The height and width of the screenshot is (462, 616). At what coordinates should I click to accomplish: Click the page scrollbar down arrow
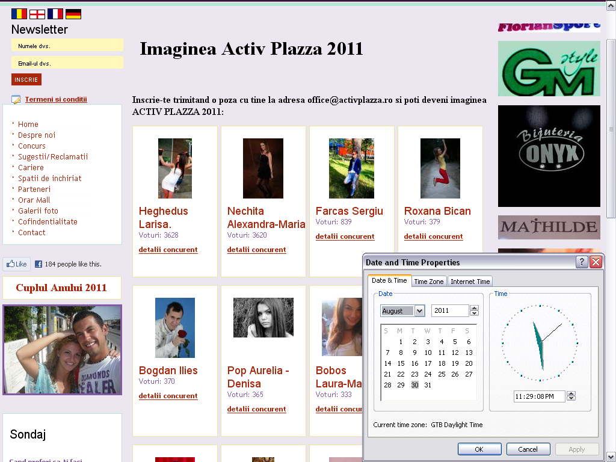(x=611, y=455)
